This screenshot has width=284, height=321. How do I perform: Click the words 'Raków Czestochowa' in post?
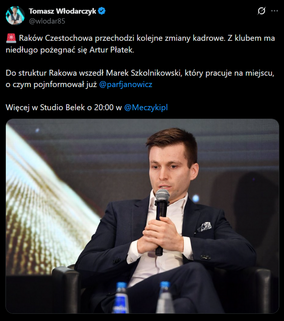coord(56,38)
